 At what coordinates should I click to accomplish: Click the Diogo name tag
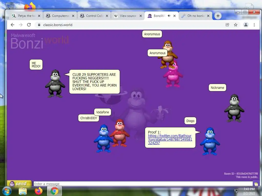[190, 121]
